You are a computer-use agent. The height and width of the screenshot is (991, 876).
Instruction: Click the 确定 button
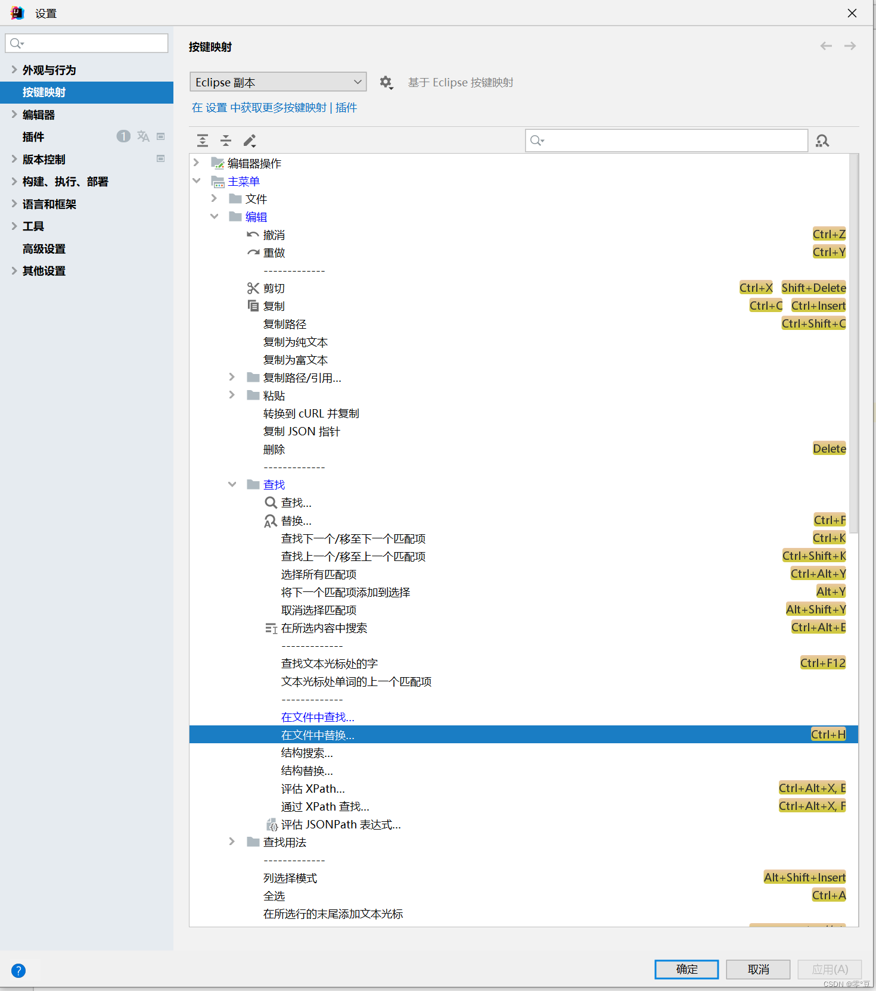click(x=686, y=970)
